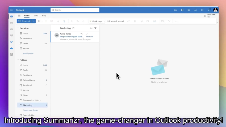Open the Mail app in sidebar

11,16
